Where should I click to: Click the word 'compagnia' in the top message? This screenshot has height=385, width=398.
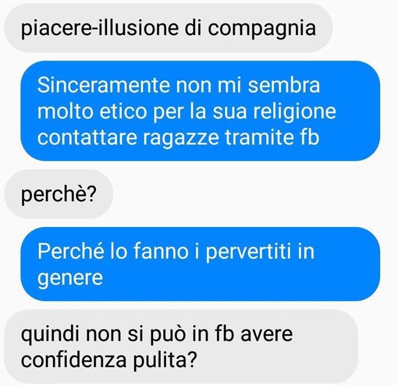click(x=261, y=28)
